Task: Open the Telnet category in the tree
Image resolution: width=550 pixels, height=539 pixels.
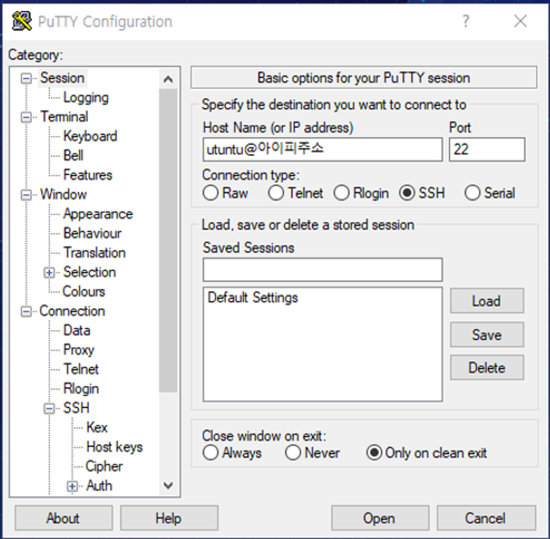Action: 81,370
